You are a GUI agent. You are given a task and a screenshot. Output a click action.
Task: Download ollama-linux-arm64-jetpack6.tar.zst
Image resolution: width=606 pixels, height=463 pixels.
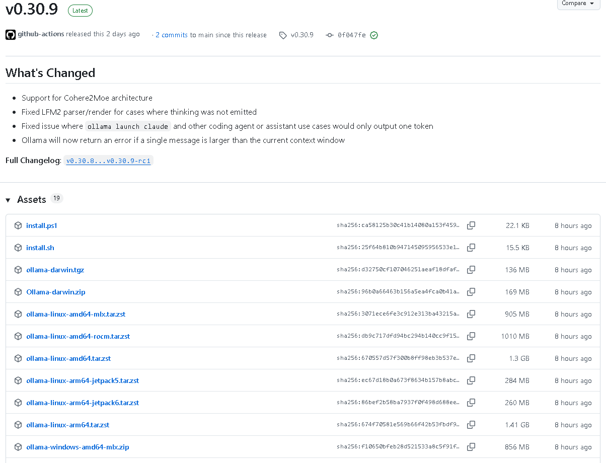[83, 403]
